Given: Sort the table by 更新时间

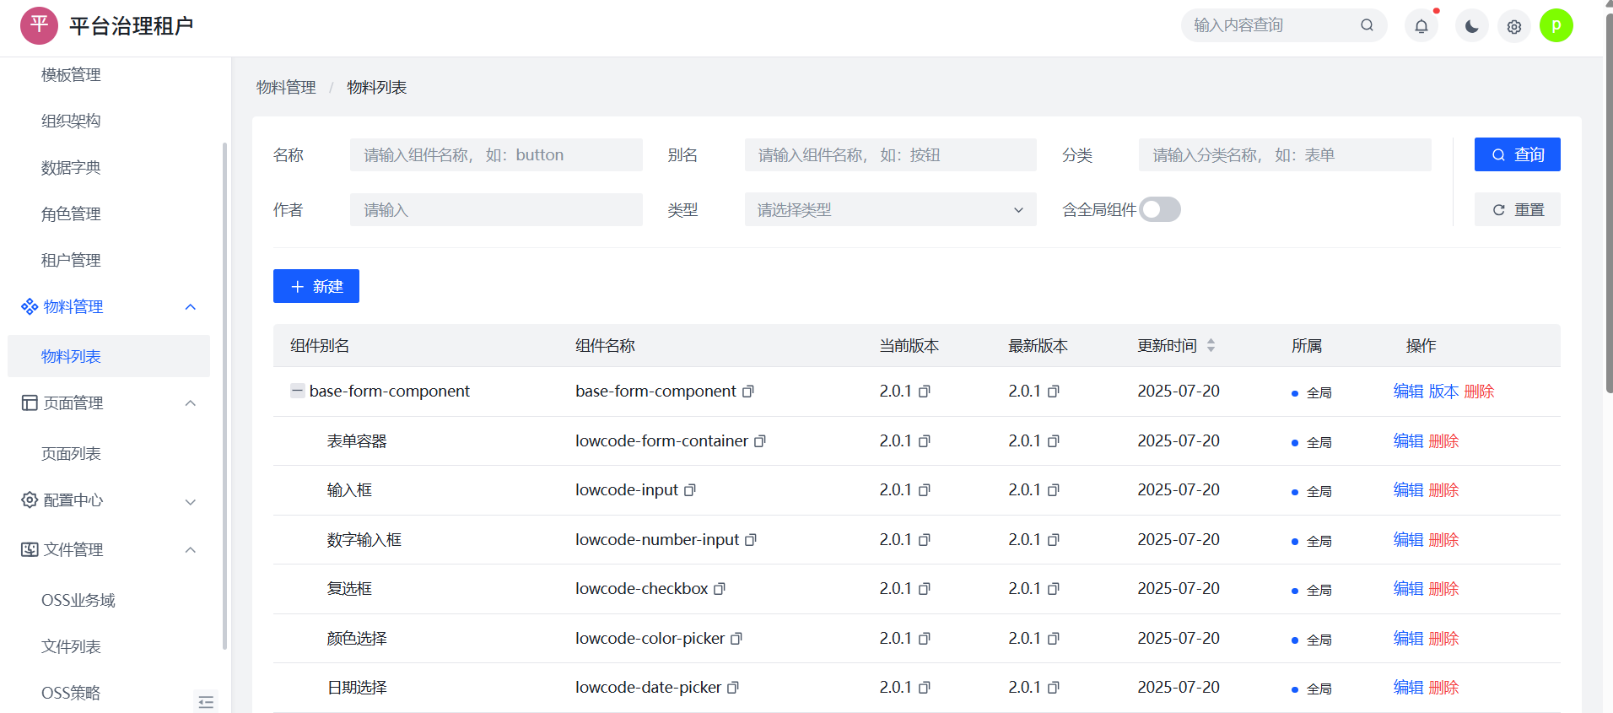Looking at the screenshot, I should 1211,346.
